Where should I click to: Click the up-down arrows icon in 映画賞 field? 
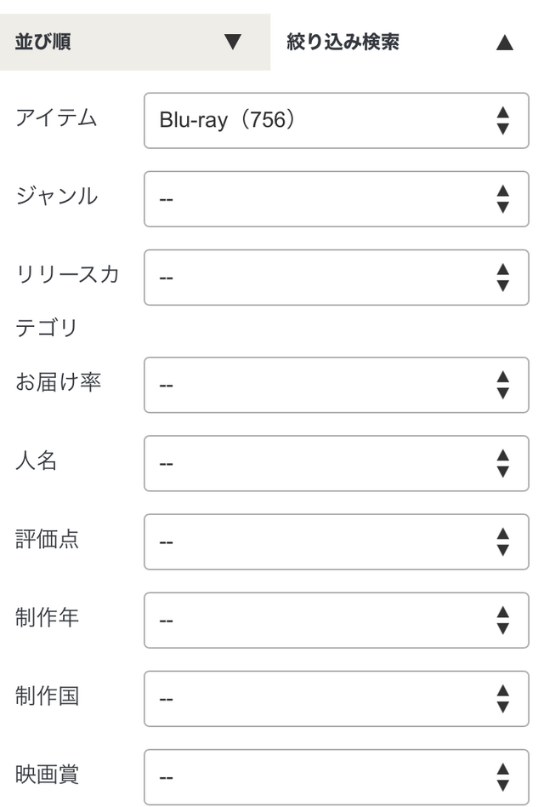502,776
